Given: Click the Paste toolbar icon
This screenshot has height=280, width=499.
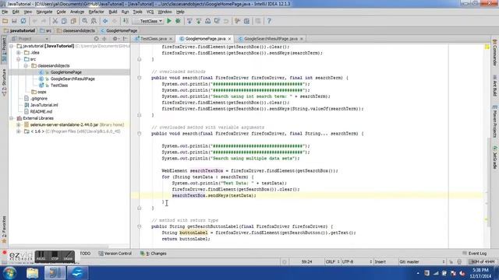Looking at the screenshot, I should pyautogui.click(x=73, y=21).
